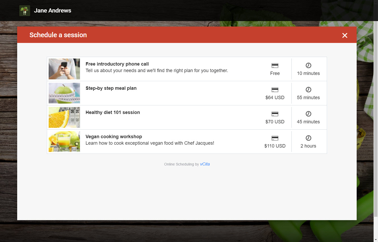Viewport: 378px width, 242px height.
Task: Click the clock icon above 45 minutes
Action: coord(308,114)
